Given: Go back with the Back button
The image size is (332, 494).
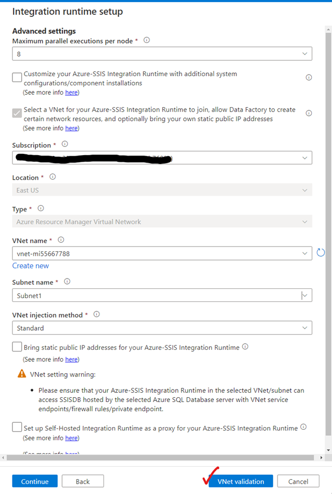Looking at the screenshot, I should [83, 481].
